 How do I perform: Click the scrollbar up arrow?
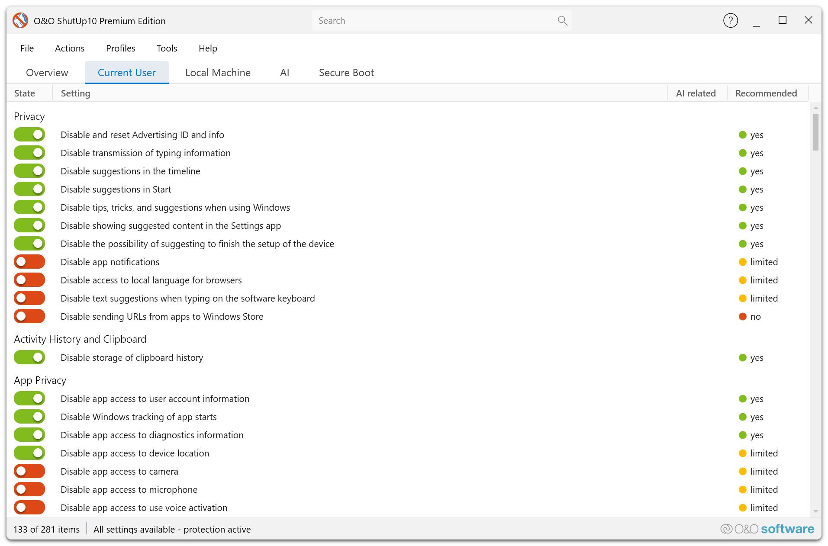tap(815, 108)
